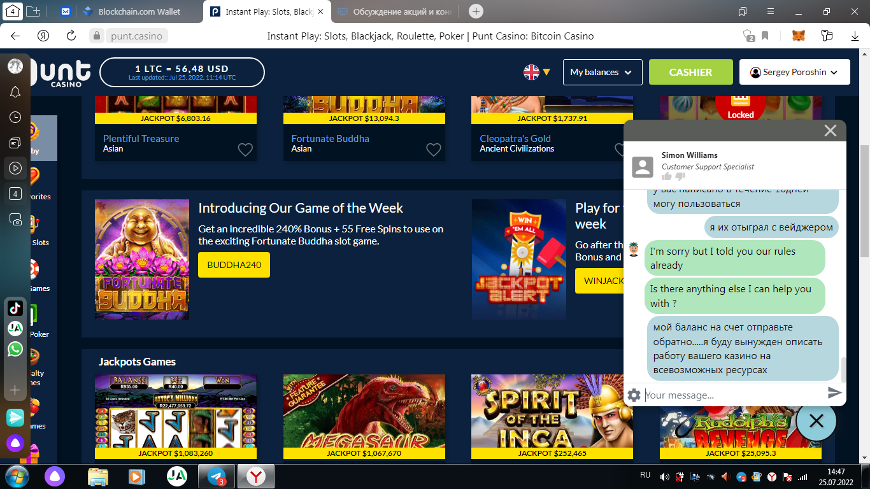Switch to the mail tab
This screenshot has height=489, width=870.
point(66,11)
